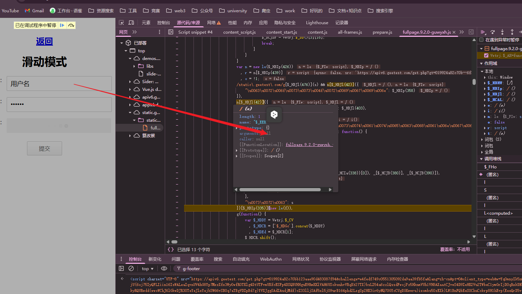The width and height of the screenshot is (522, 294).
Task: Select the l.<computed> call stack frame
Action: pos(500,213)
